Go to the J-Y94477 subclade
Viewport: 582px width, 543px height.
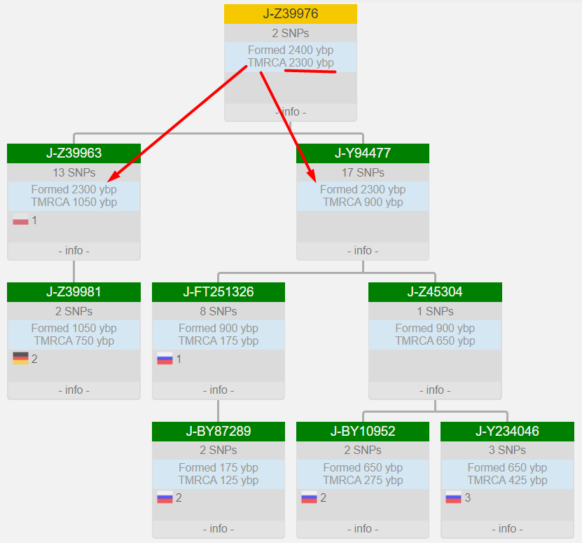[363, 153]
